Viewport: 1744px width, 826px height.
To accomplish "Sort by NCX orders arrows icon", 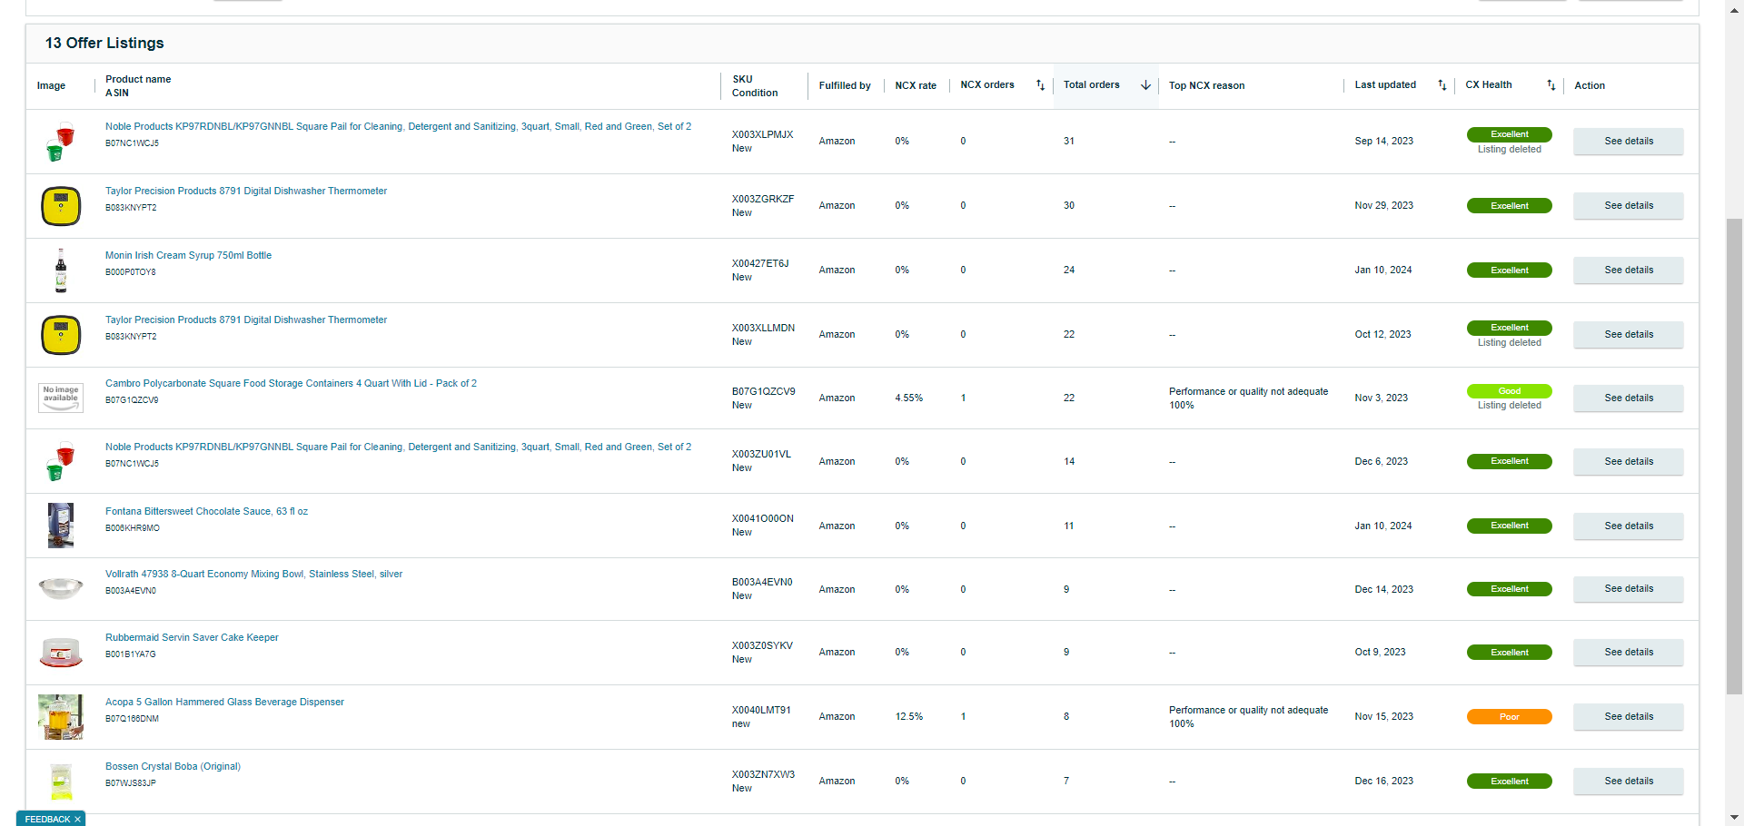I will click(1040, 85).
